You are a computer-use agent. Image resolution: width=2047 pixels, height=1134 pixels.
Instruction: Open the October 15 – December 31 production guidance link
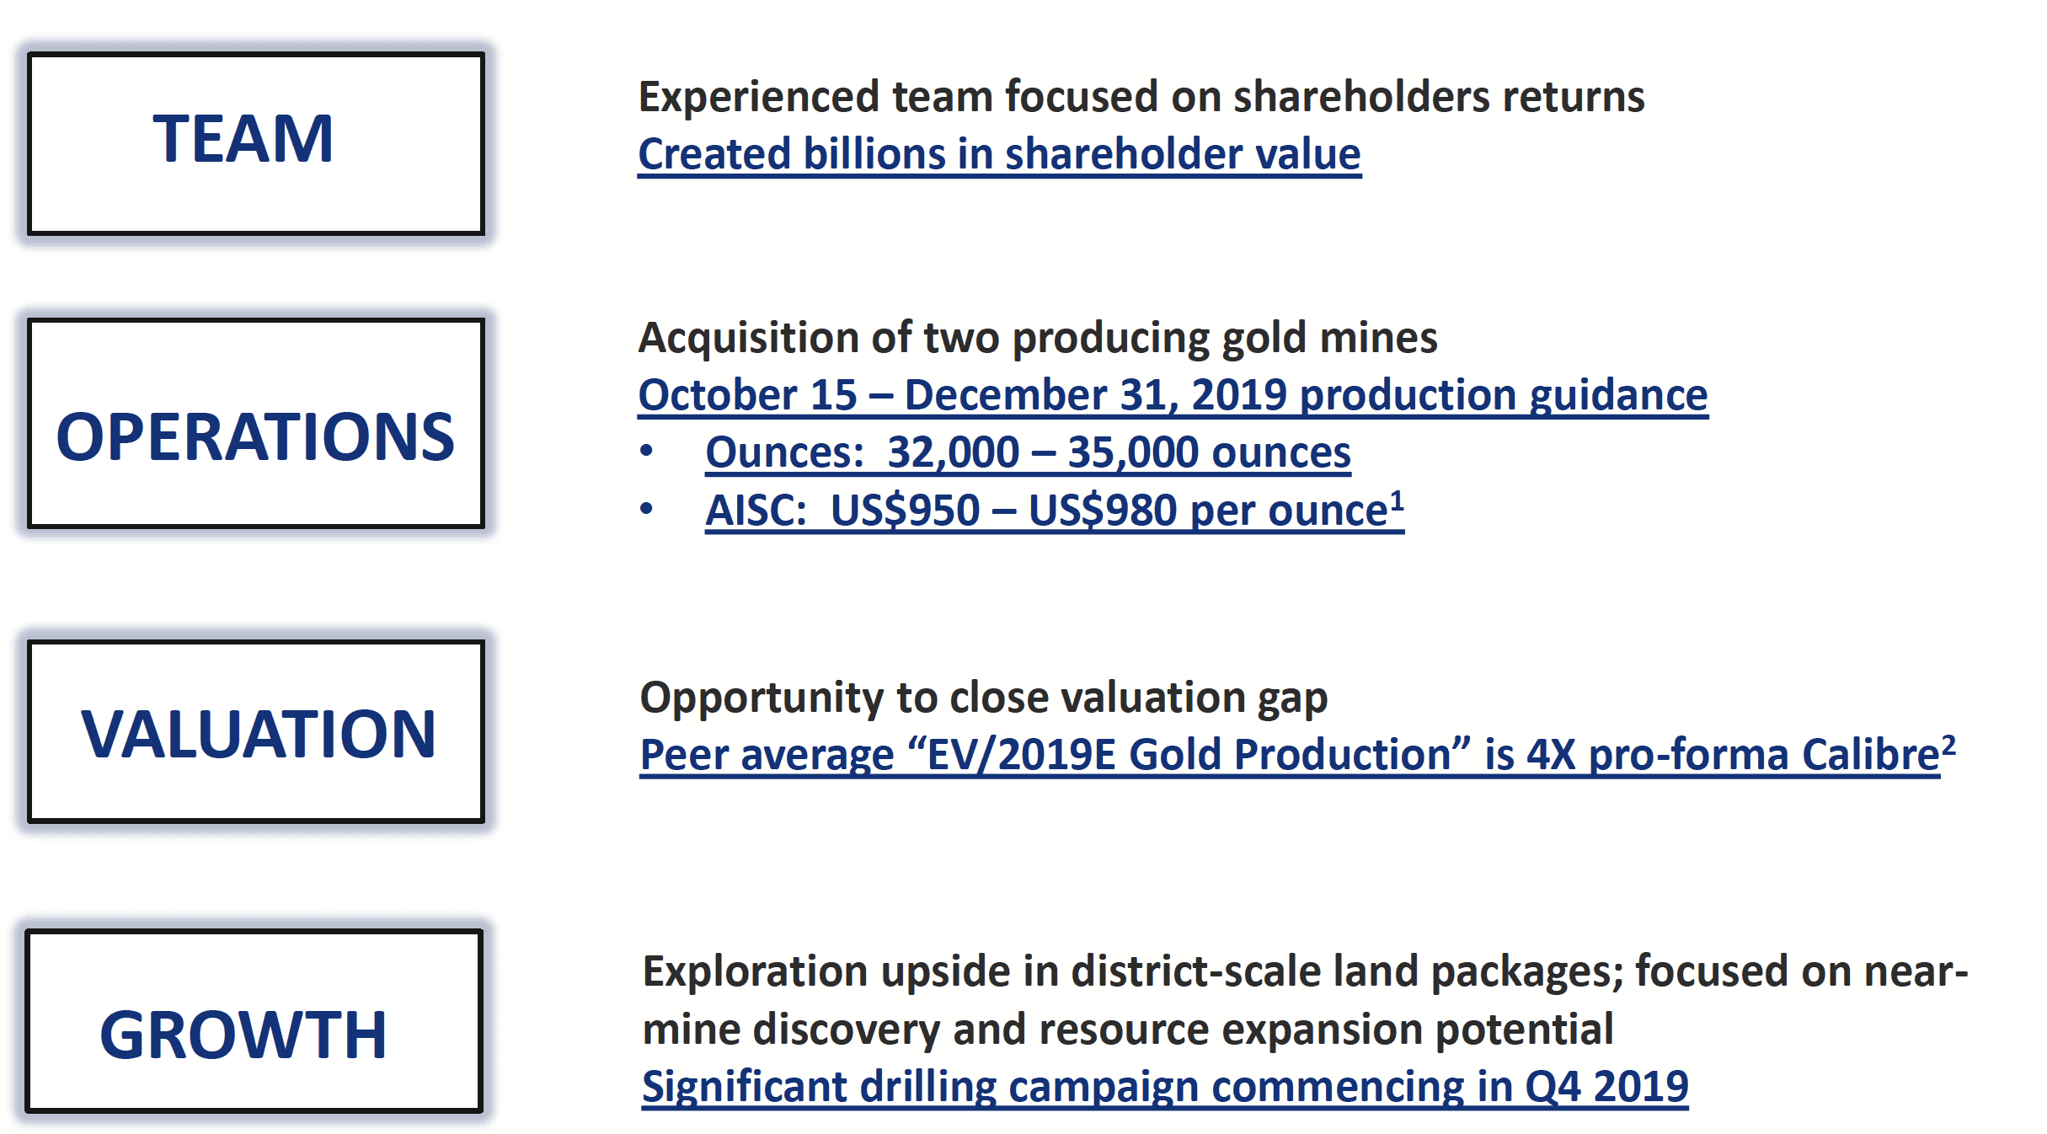click(1173, 396)
